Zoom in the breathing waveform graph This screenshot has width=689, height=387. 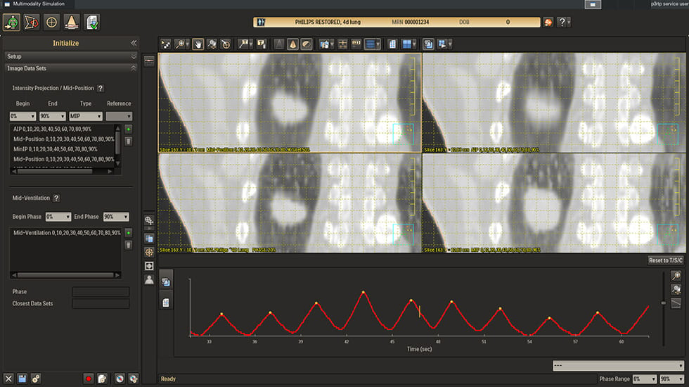676,276
